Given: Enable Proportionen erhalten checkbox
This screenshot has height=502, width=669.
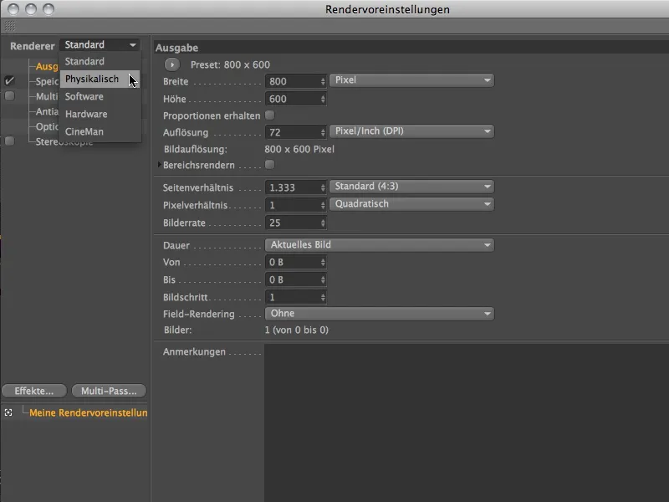Looking at the screenshot, I should (269, 115).
